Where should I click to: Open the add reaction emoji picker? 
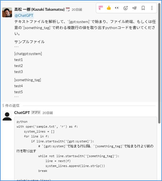pos(126,8)
